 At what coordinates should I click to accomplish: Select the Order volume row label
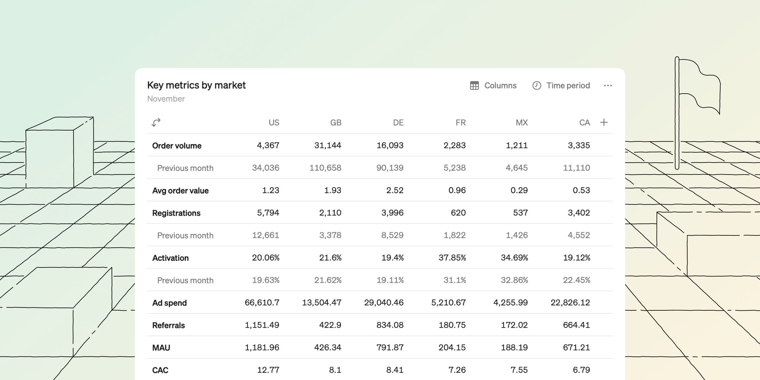(177, 146)
